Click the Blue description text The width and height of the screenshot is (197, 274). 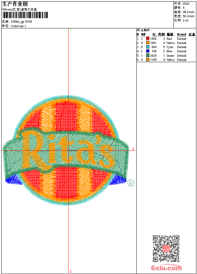(x=169, y=51)
